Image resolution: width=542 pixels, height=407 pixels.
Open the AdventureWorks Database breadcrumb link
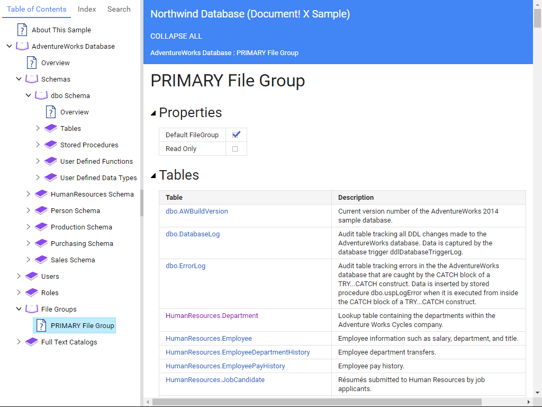[x=191, y=53]
